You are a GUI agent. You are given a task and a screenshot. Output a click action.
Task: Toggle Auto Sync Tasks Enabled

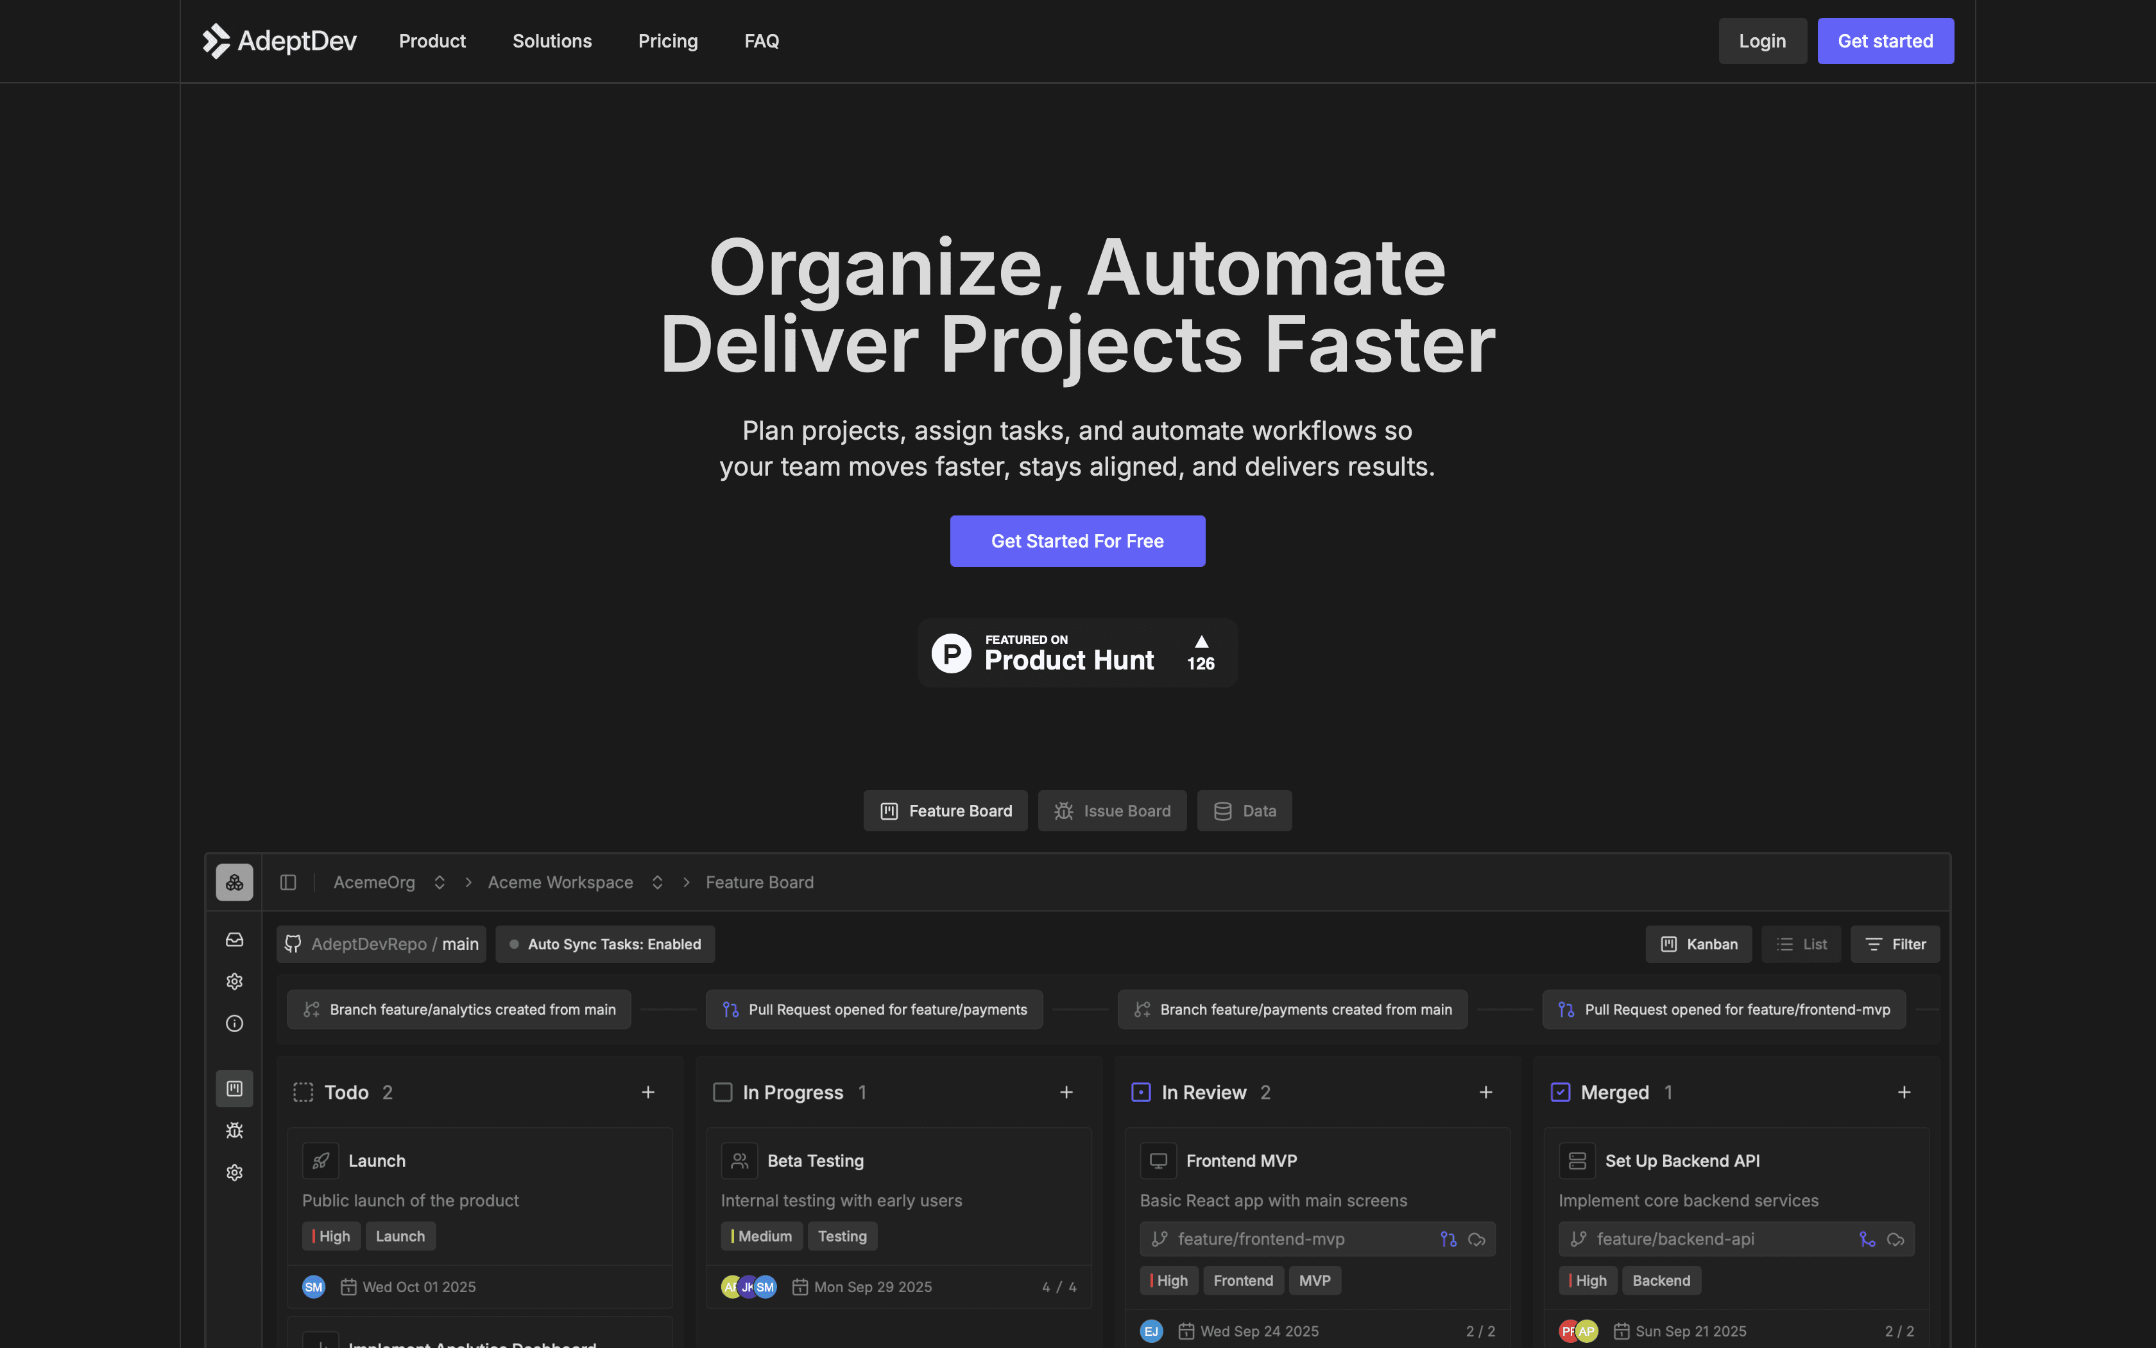coord(605,944)
